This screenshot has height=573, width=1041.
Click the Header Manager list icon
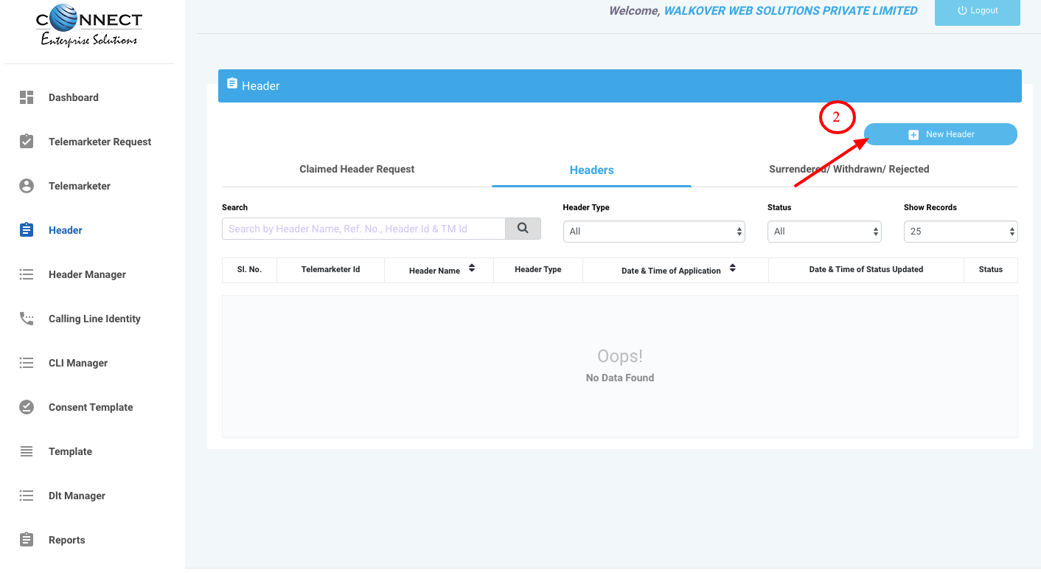click(27, 274)
